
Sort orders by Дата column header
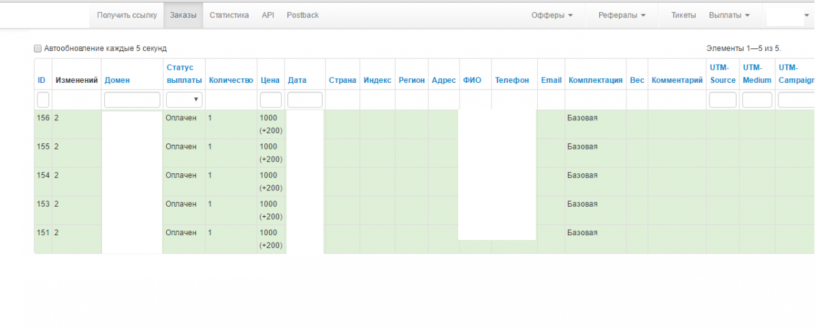(297, 80)
